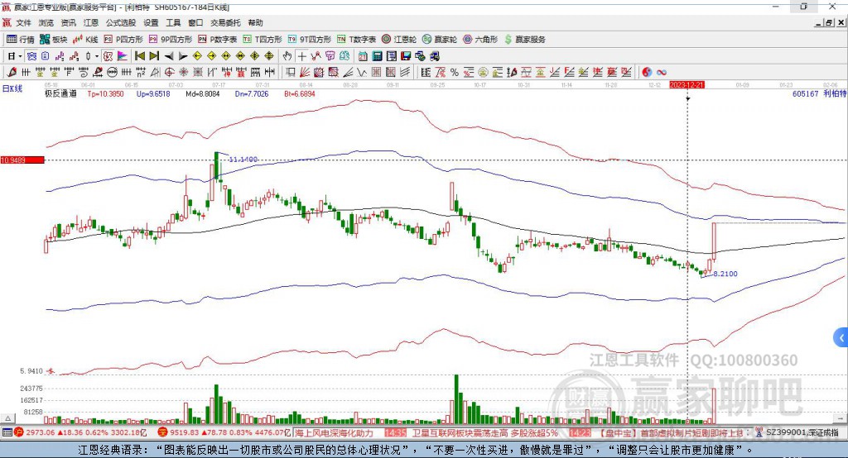Open the P数字表 tool
This screenshot has height=458, width=848.
pyautogui.click(x=218, y=40)
